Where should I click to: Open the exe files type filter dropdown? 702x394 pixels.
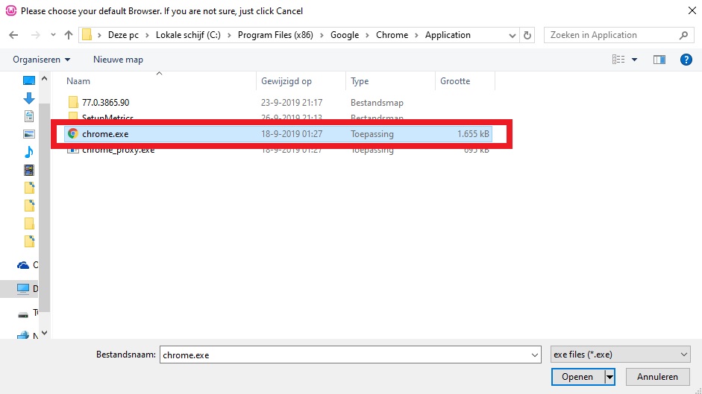tap(618, 355)
